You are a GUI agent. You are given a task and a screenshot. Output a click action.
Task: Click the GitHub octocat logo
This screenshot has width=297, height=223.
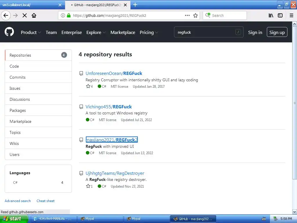click(9, 32)
